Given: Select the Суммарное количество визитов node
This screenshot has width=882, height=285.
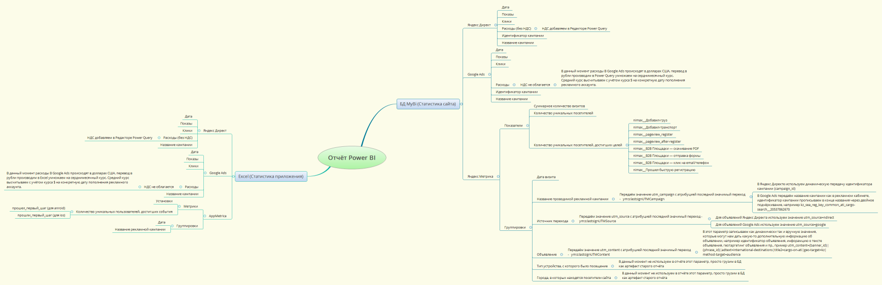Looking at the screenshot, I should point(559,106).
